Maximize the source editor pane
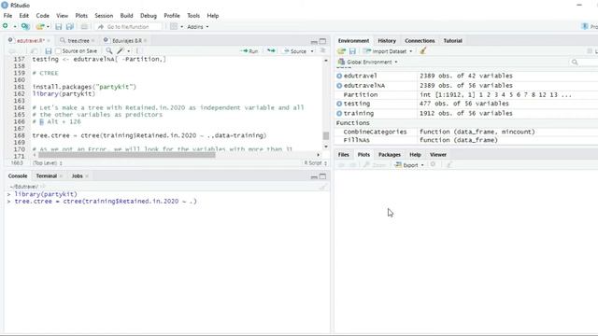 [x=322, y=41]
